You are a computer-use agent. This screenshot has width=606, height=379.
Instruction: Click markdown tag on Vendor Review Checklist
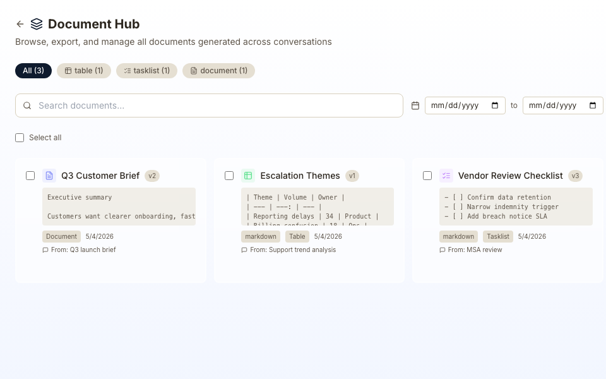[458, 236]
